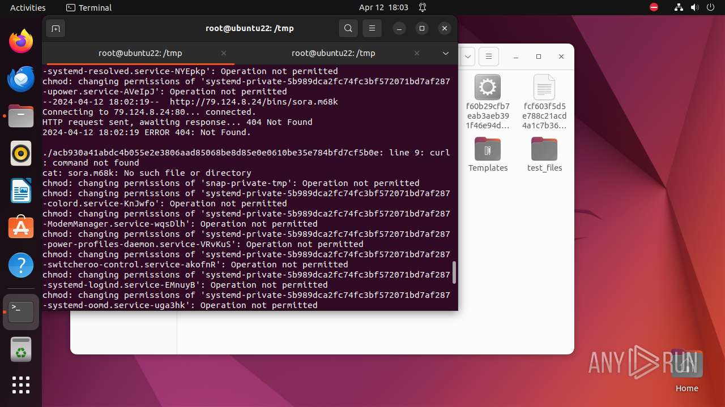The height and width of the screenshot is (407, 725).
Task: Minimize the Files window
Action: coord(516,57)
